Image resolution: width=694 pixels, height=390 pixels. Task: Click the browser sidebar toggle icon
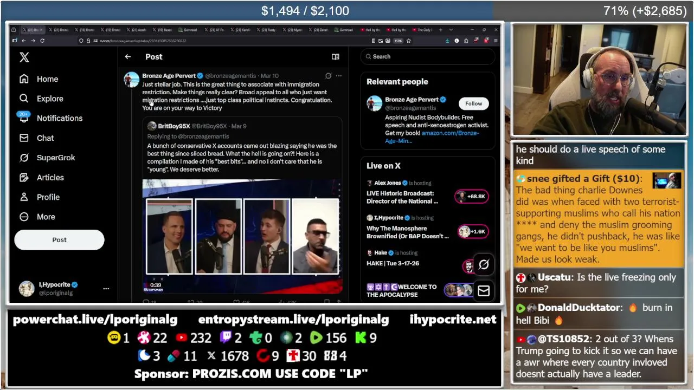tap(15, 41)
